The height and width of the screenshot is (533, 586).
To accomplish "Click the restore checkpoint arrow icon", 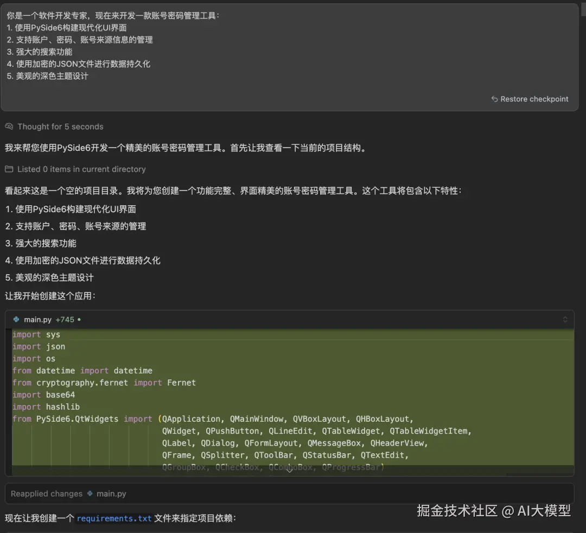I will click(x=494, y=99).
